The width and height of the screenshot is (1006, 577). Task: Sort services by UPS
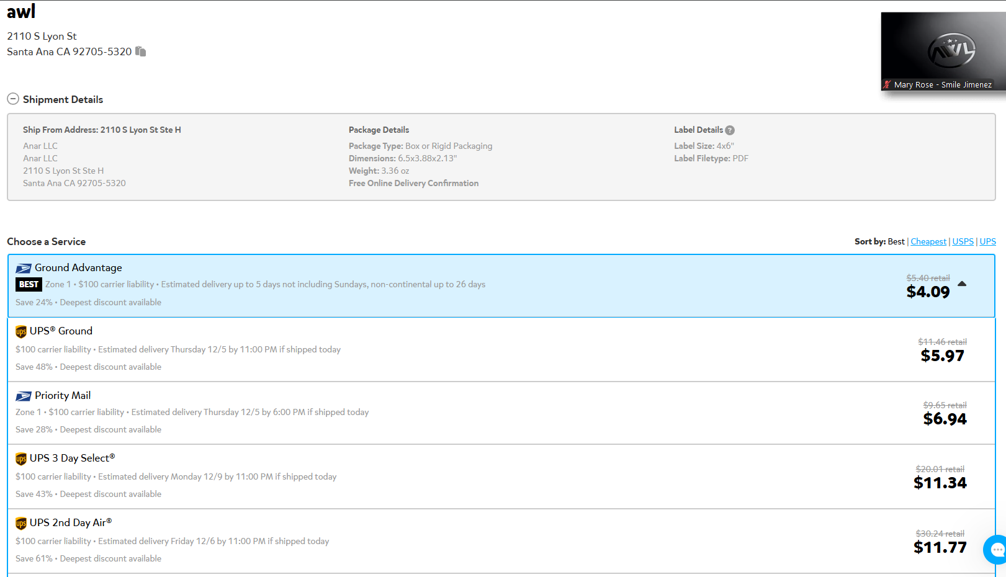988,241
